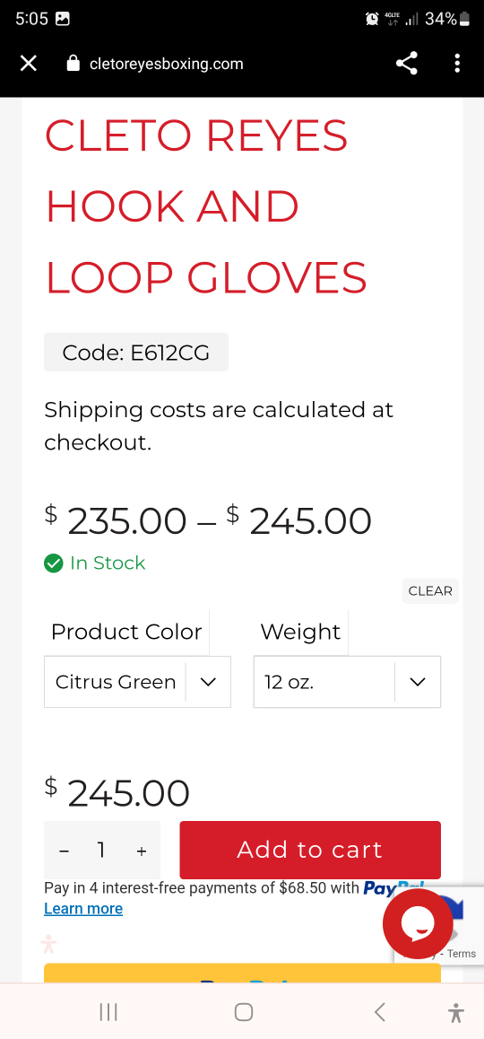Decrease quantity with minus button
This screenshot has width=484, height=1039.
click(x=65, y=851)
